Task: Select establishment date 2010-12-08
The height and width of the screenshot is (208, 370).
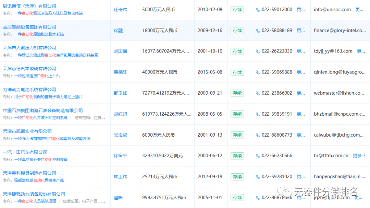Action: 210,10
